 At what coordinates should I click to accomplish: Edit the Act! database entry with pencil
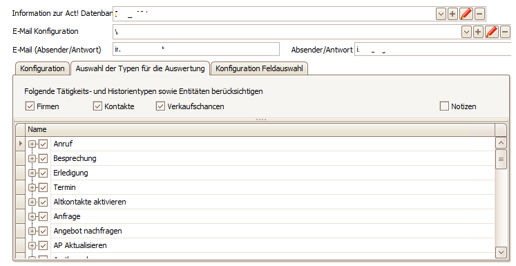(466, 14)
